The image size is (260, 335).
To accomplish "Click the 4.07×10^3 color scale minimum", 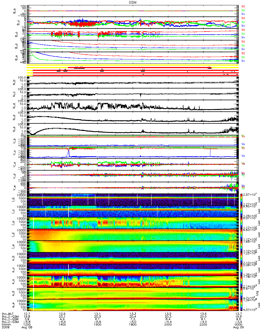I will coord(250,310).
